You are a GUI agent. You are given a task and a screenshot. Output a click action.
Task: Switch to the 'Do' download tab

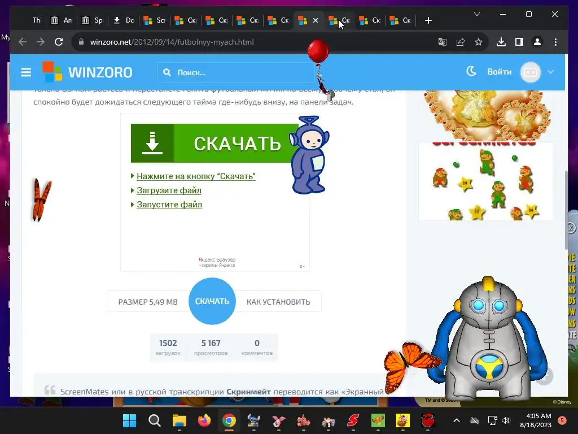[124, 20]
